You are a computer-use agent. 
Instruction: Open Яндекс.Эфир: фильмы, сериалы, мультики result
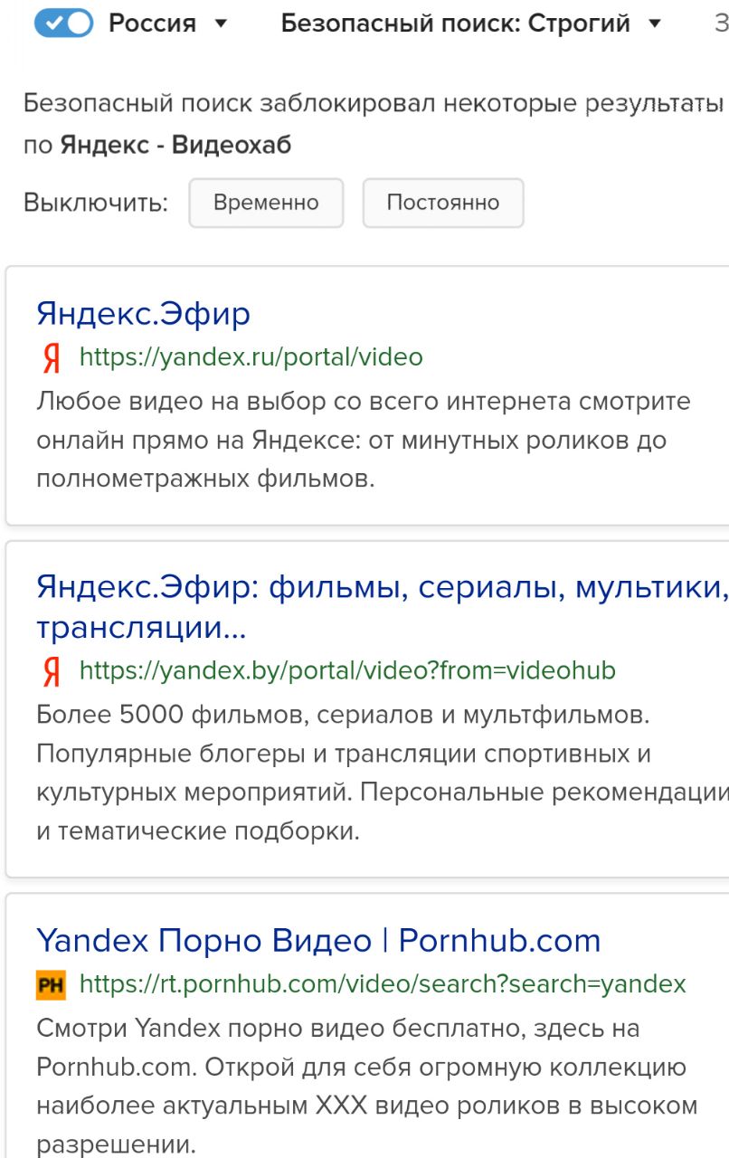[383, 606]
